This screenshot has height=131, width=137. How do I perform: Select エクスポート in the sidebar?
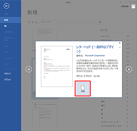(x=11, y=58)
